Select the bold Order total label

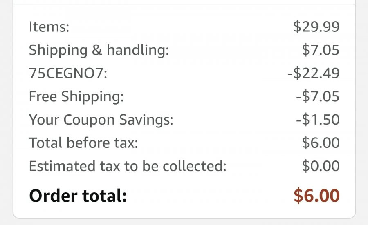click(x=78, y=196)
